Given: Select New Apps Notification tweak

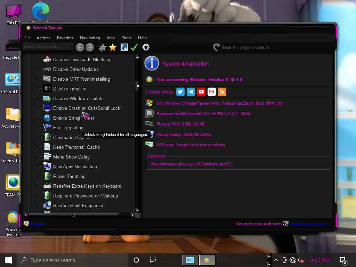Looking at the screenshot, I should click(75, 167).
